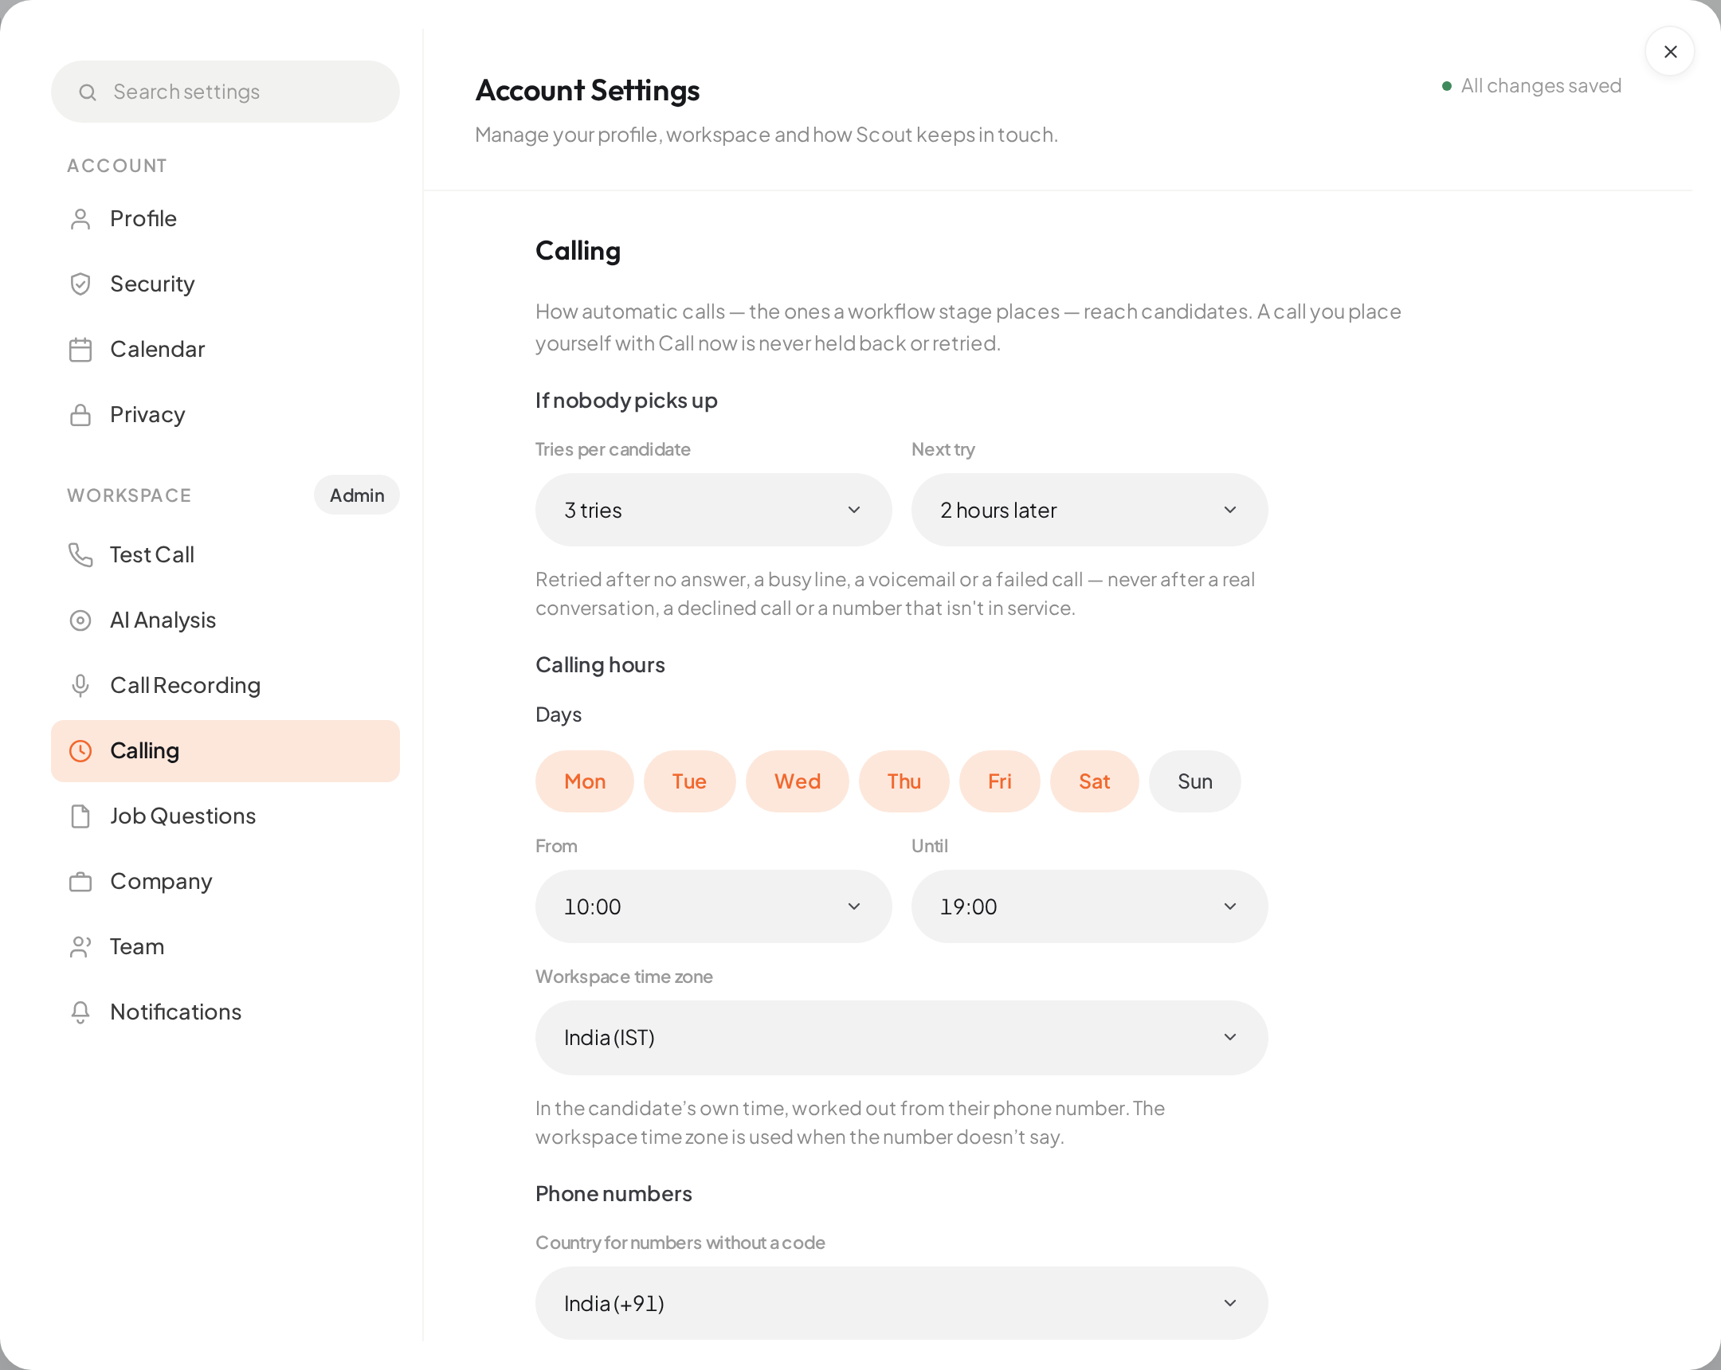Toggle Thu calling day
The image size is (1721, 1370).
tap(904, 781)
